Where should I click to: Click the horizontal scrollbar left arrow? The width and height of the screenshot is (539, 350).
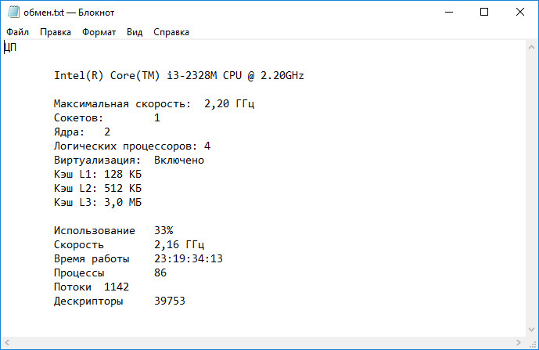[x=7, y=342]
